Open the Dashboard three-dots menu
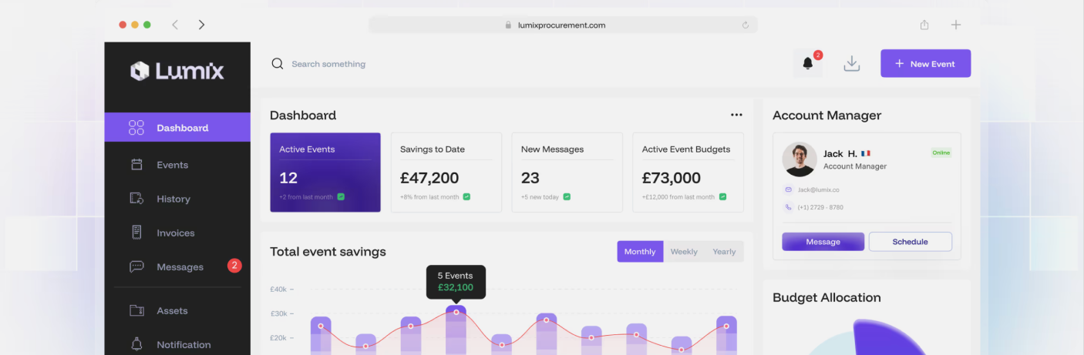Viewport: 1084px width, 355px height. point(736,115)
